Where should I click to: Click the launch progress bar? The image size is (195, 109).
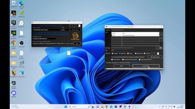click(x=134, y=69)
